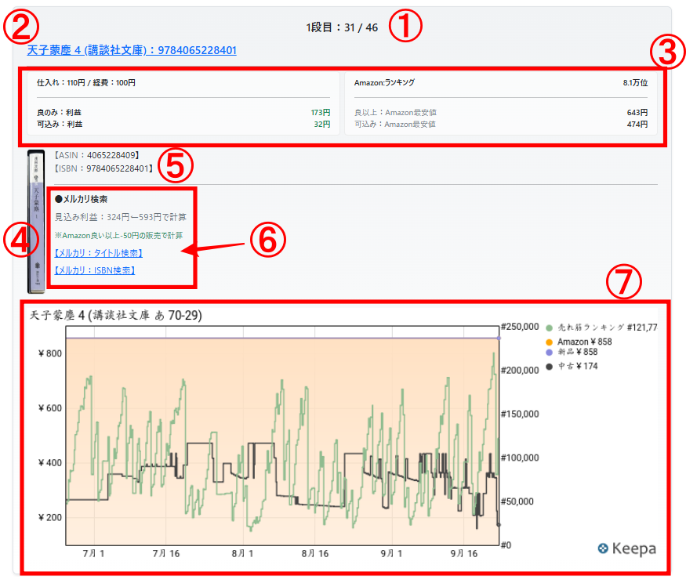
Task: Click the Keepa logo icon
Action: pyautogui.click(x=603, y=548)
